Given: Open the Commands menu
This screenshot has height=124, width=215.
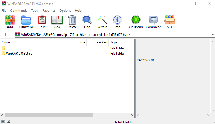Looking at the screenshot, I should (x=19, y=11).
